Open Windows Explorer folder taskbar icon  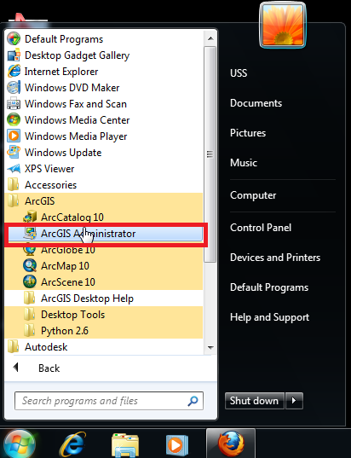click(x=125, y=446)
